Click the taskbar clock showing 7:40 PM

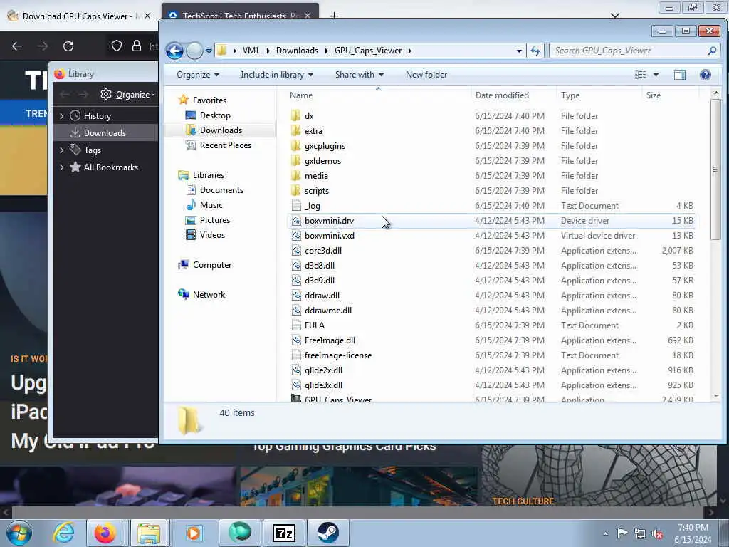coord(693,533)
